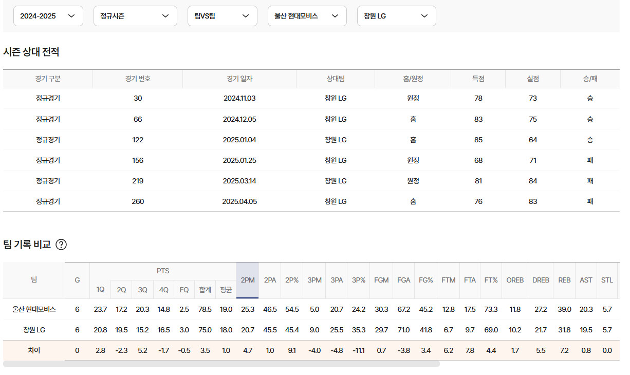Image resolution: width=630 pixels, height=375 pixels.
Task: Click the 경기 일자 column header
Action: tap(239, 79)
